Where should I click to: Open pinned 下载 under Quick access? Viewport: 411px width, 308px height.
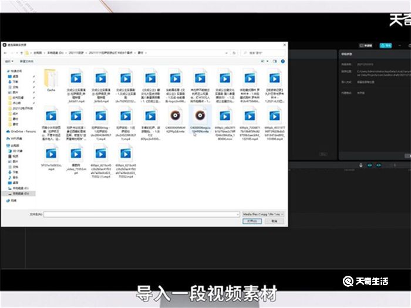pos(13,82)
